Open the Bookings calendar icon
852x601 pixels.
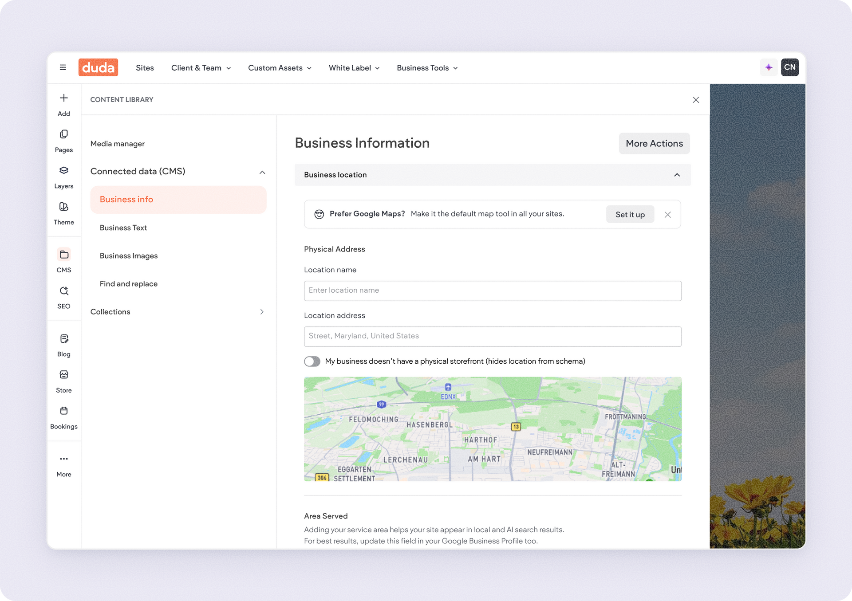(63, 411)
